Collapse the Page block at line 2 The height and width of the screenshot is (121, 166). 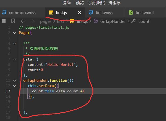pos(15,33)
